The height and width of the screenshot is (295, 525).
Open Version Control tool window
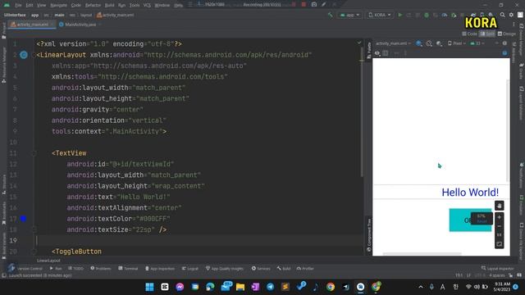click(x=26, y=268)
